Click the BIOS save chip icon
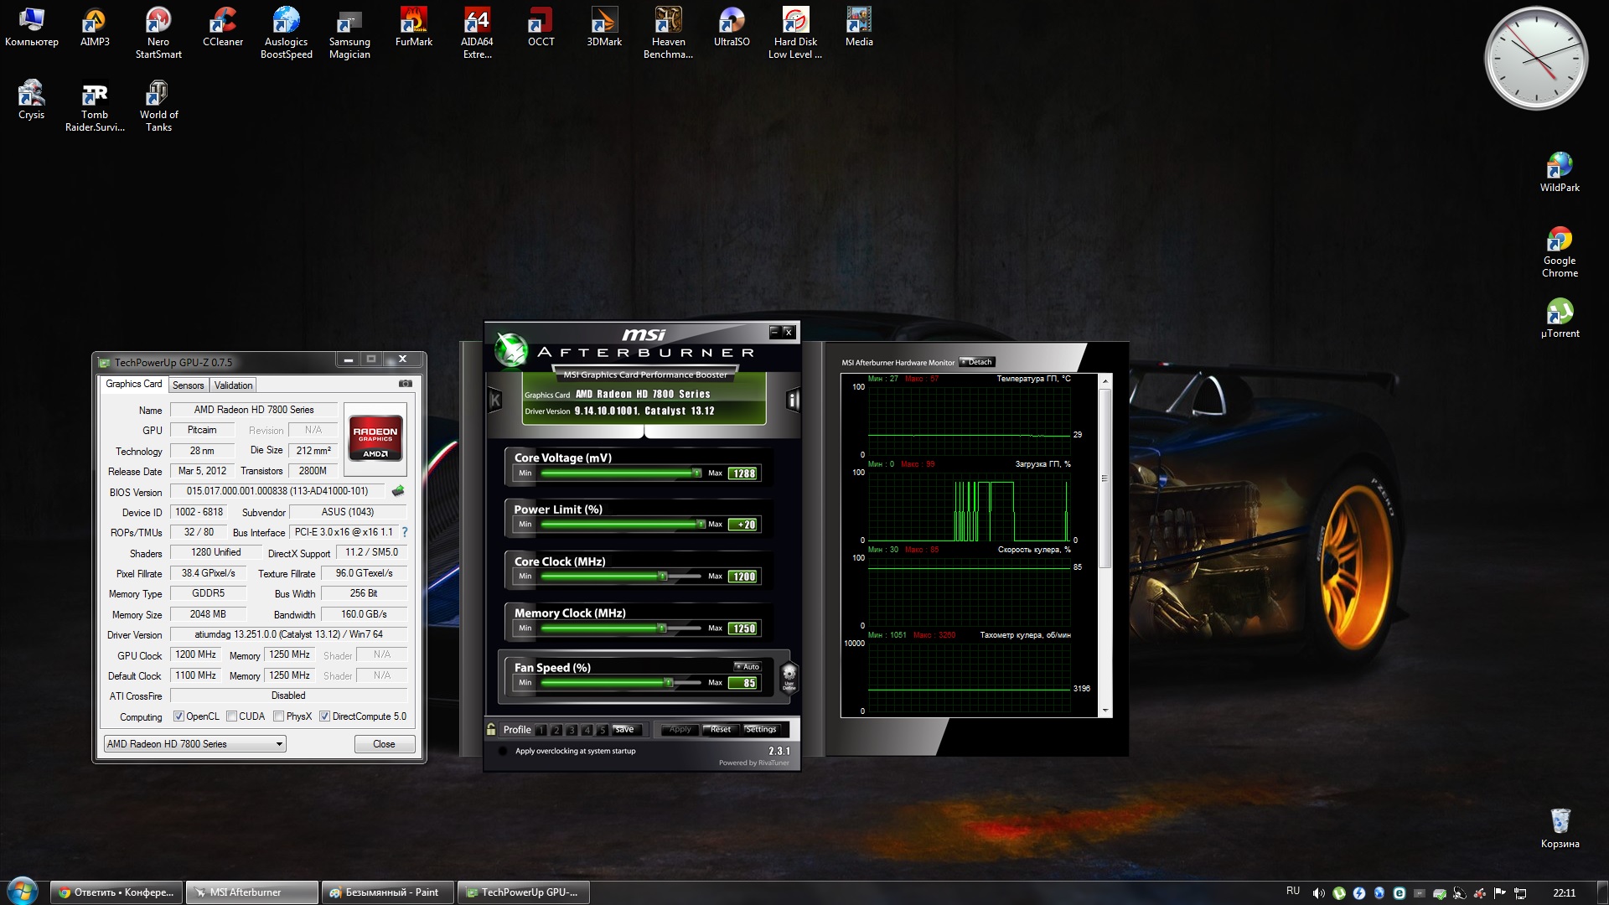Image resolution: width=1609 pixels, height=905 pixels. coord(398,491)
